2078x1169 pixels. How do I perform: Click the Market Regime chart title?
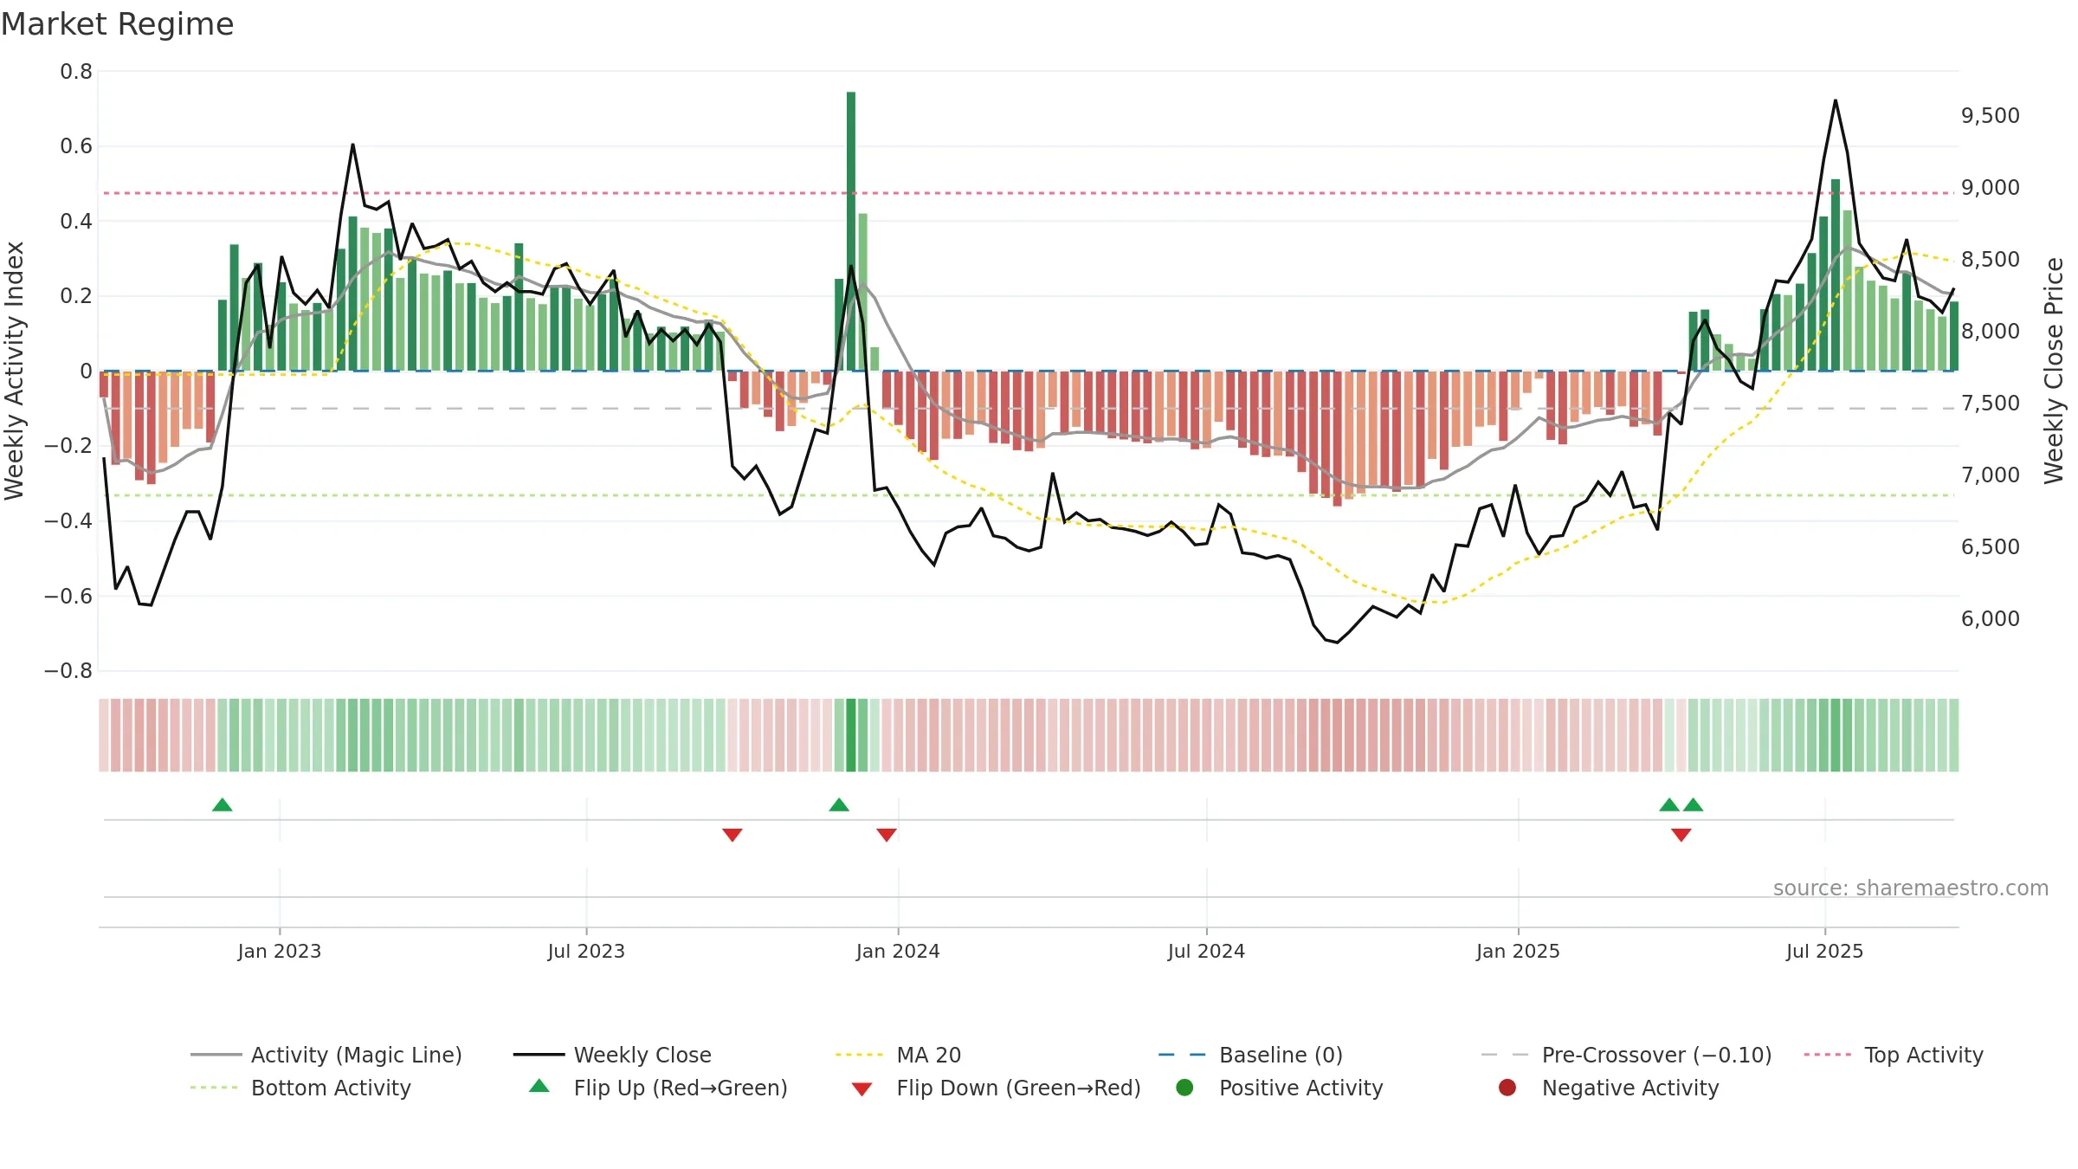coord(117,24)
